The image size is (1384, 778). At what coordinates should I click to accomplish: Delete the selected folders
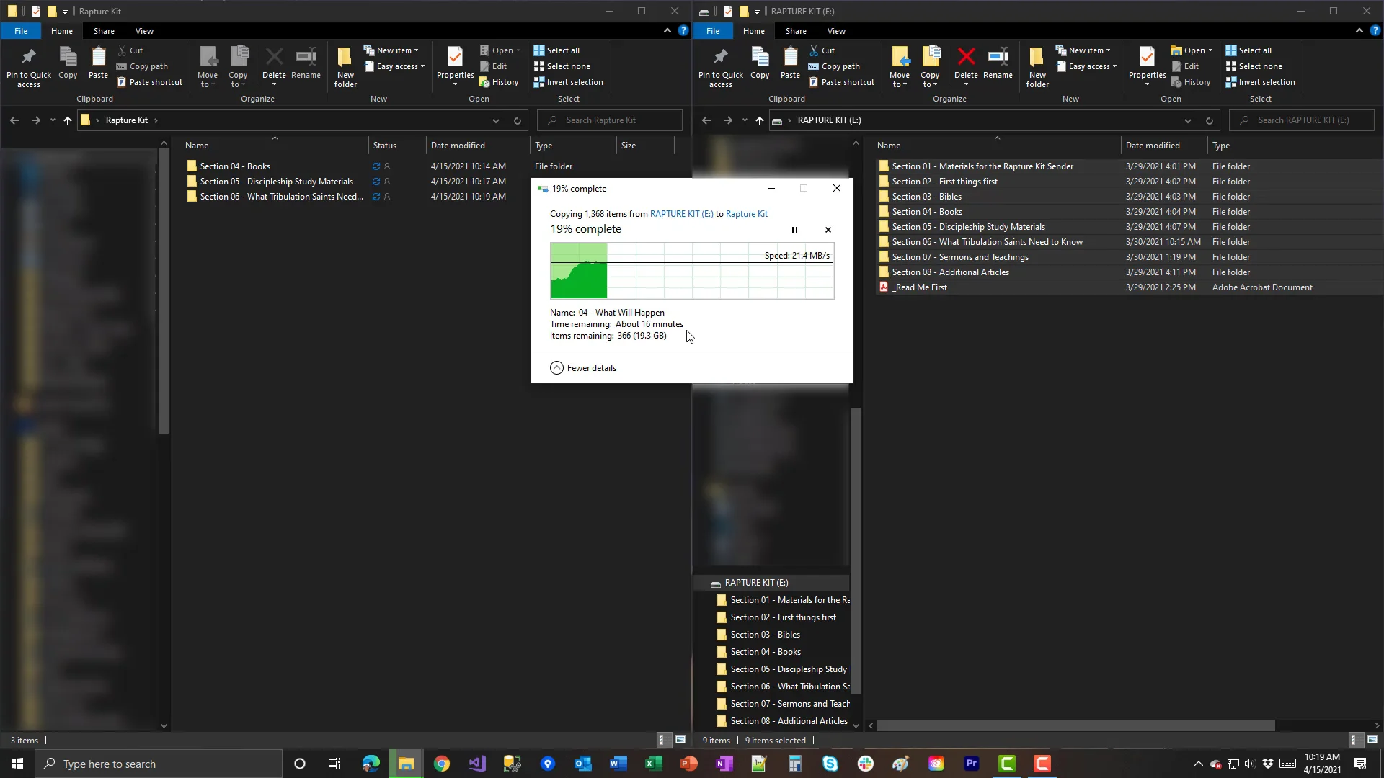[275, 61]
